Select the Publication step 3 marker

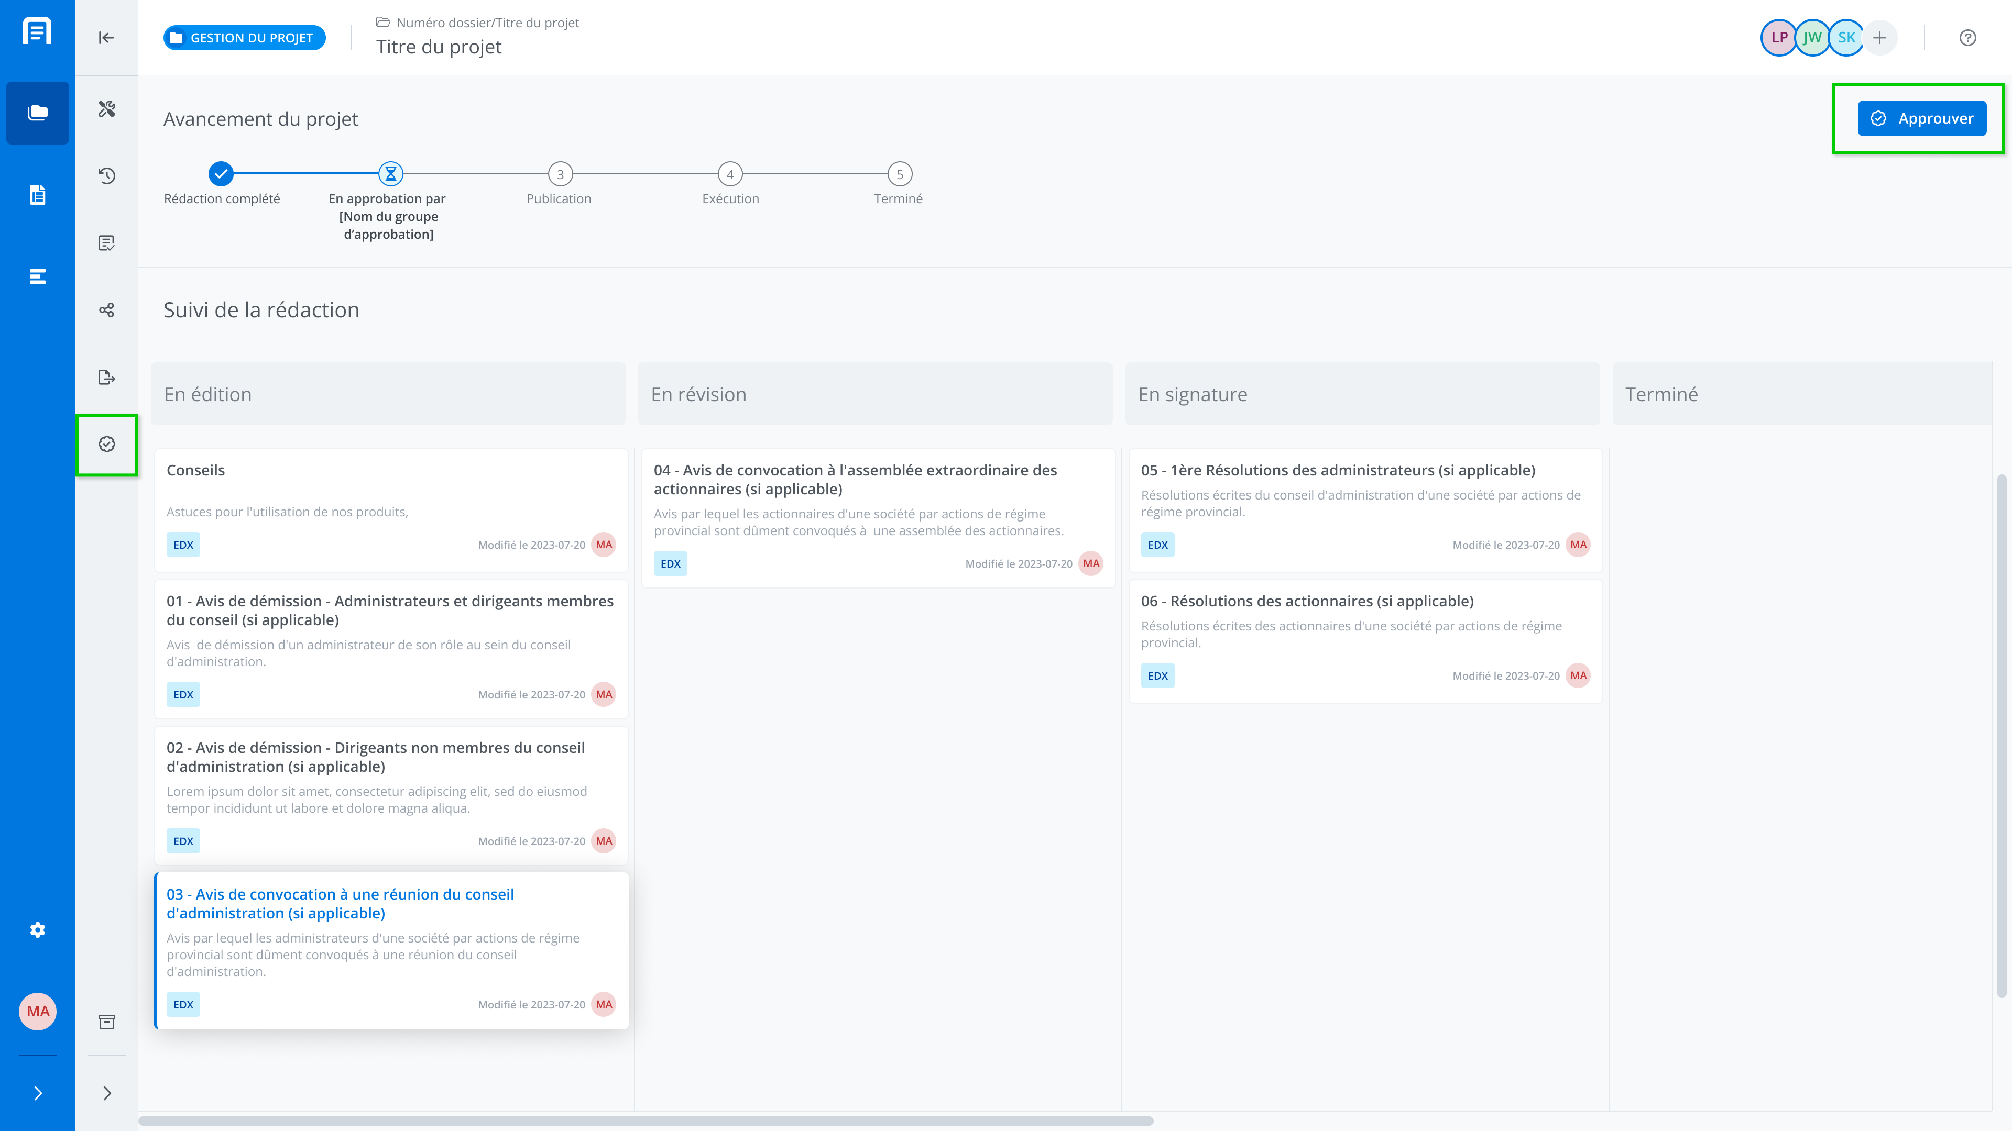coord(560,174)
